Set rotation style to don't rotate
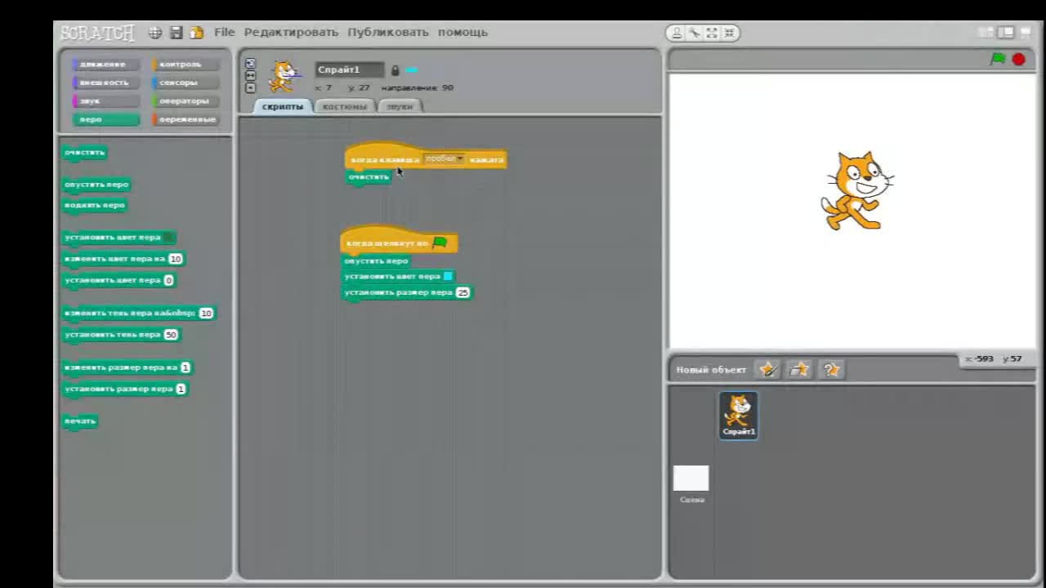The width and height of the screenshot is (1046, 588). pos(251,87)
